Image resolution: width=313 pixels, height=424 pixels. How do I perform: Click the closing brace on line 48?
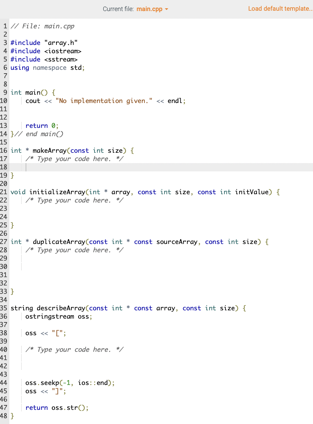pyautogui.click(x=12, y=416)
